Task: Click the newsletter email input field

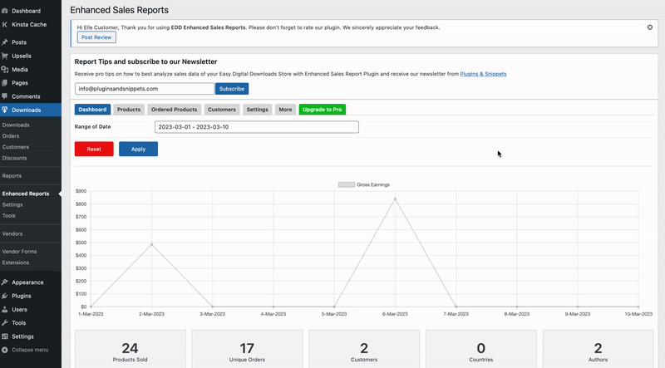Action: click(x=145, y=89)
